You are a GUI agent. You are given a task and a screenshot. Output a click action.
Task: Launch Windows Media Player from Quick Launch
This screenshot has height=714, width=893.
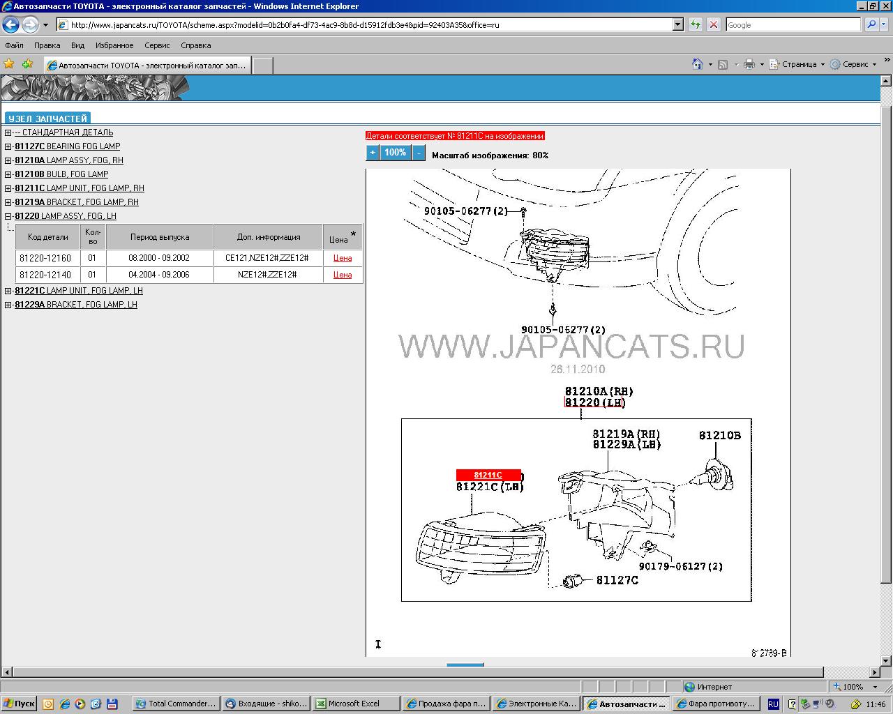pos(80,704)
